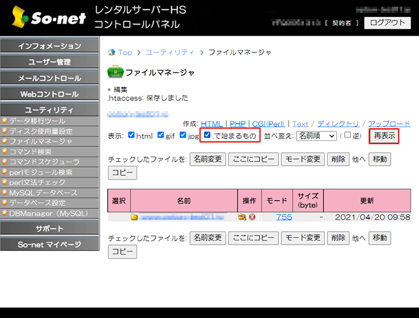Click orange bullet next to DBManager (MySQL)
419x318 pixels.
(5, 213)
